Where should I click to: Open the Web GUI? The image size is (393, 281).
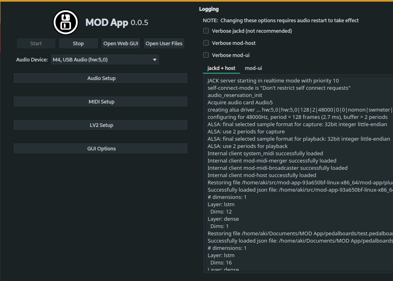tap(121, 44)
